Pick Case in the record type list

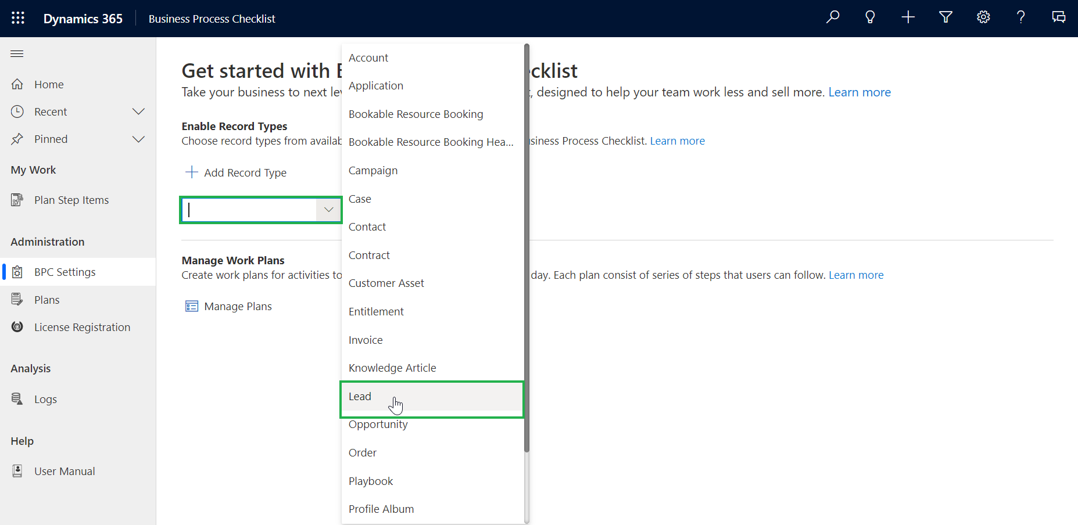(x=432, y=199)
